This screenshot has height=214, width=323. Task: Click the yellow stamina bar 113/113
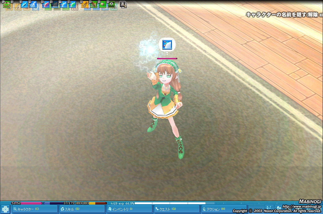click(91, 203)
